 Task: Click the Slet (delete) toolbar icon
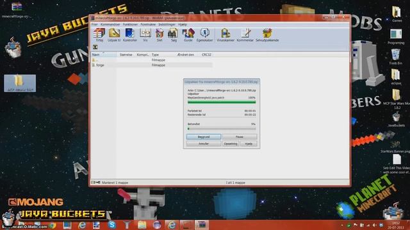(x=160, y=35)
